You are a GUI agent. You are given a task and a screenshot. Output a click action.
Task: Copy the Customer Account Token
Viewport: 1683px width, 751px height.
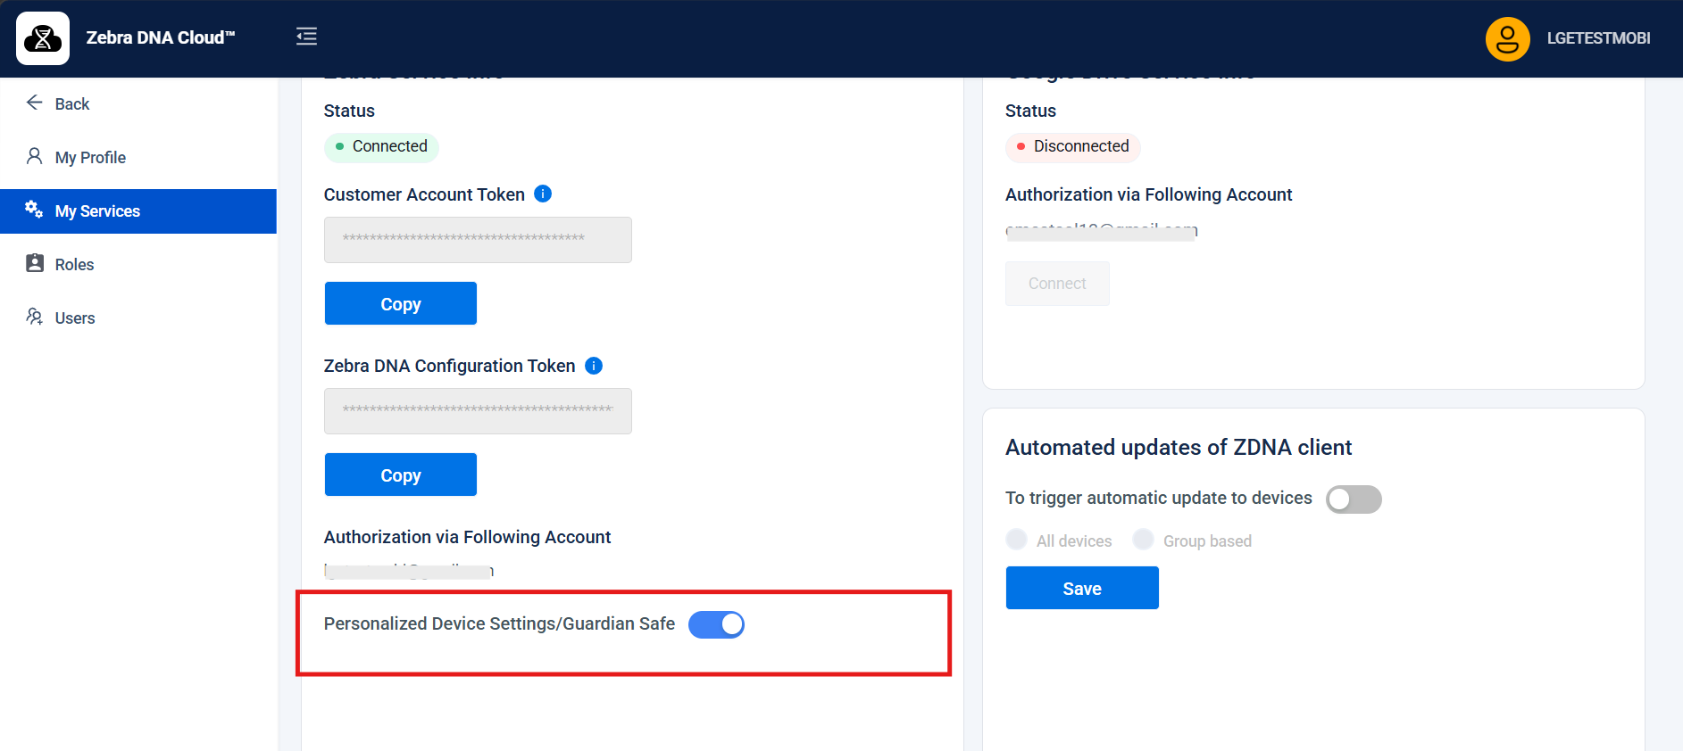coord(400,303)
